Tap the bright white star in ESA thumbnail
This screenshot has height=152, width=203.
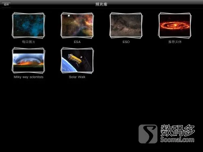[69, 16]
